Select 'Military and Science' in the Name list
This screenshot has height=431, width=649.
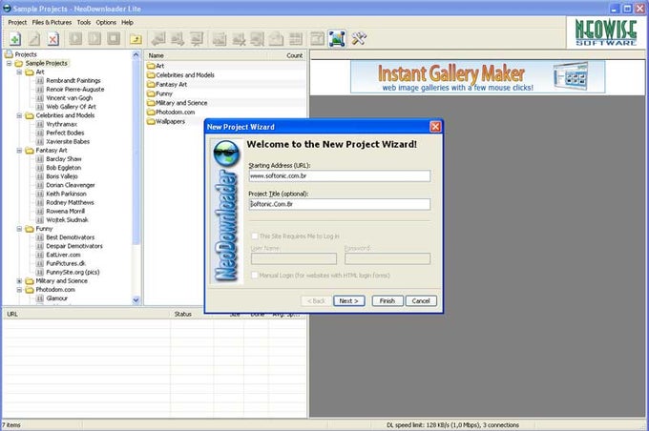(181, 103)
